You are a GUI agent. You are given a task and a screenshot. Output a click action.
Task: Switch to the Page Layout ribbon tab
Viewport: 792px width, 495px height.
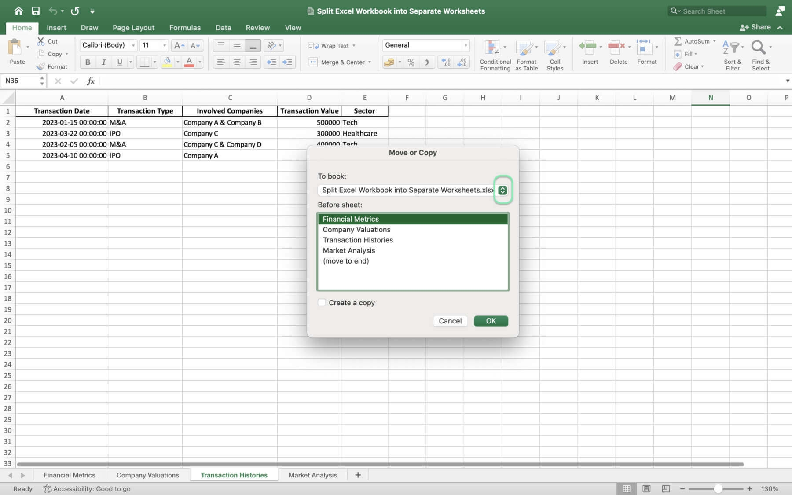[x=133, y=28]
